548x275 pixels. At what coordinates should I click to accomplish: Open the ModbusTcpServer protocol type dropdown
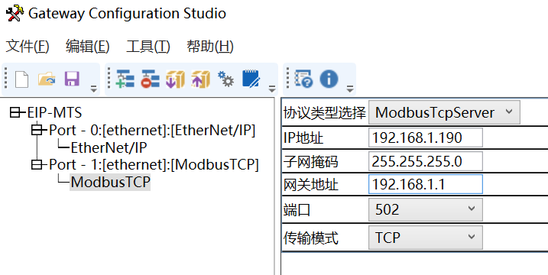coord(444,112)
